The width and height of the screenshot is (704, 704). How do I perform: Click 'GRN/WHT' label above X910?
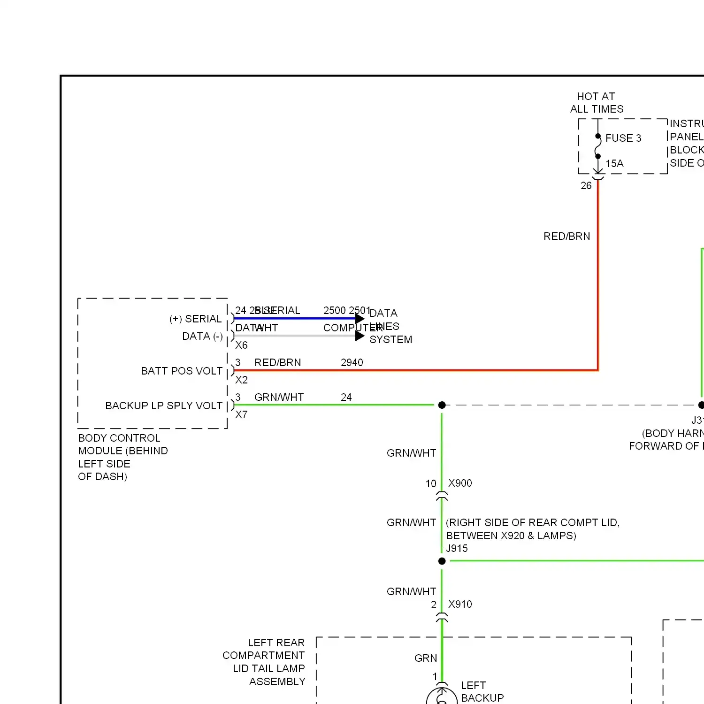[411, 591]
